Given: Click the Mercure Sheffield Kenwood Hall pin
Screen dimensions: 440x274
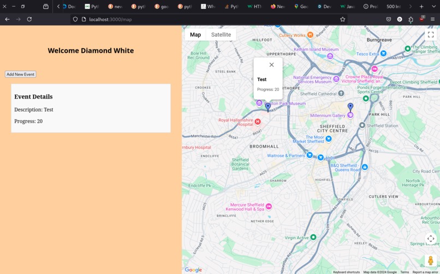Looking at the screenshot, I should click(269, 206).
